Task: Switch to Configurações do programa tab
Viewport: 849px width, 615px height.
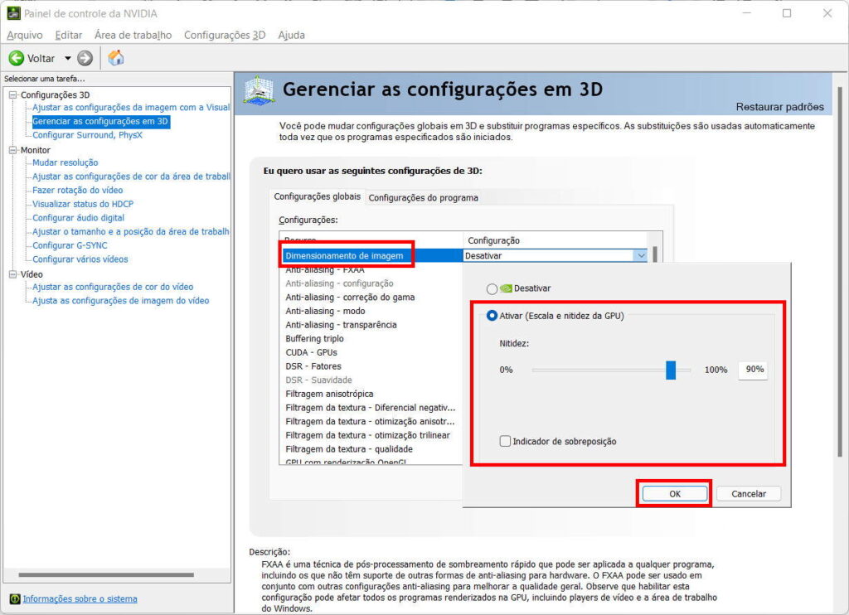Action: click(x=423, y=197)
